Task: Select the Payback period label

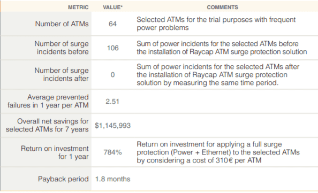Action: (63, 179)
